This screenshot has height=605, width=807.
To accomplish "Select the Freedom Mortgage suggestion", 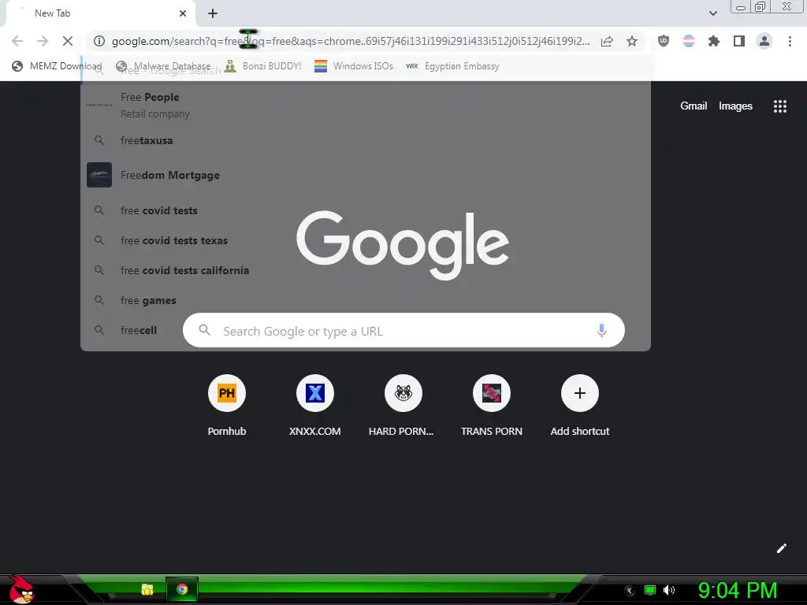I will point(366,175).
